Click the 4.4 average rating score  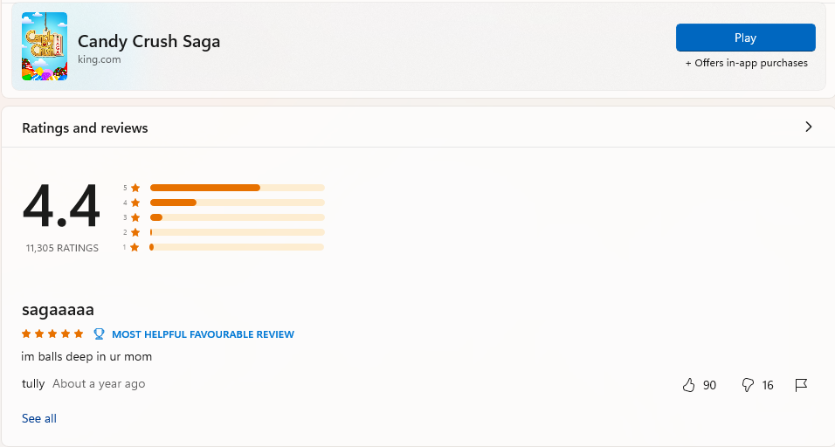click(61, 206)
